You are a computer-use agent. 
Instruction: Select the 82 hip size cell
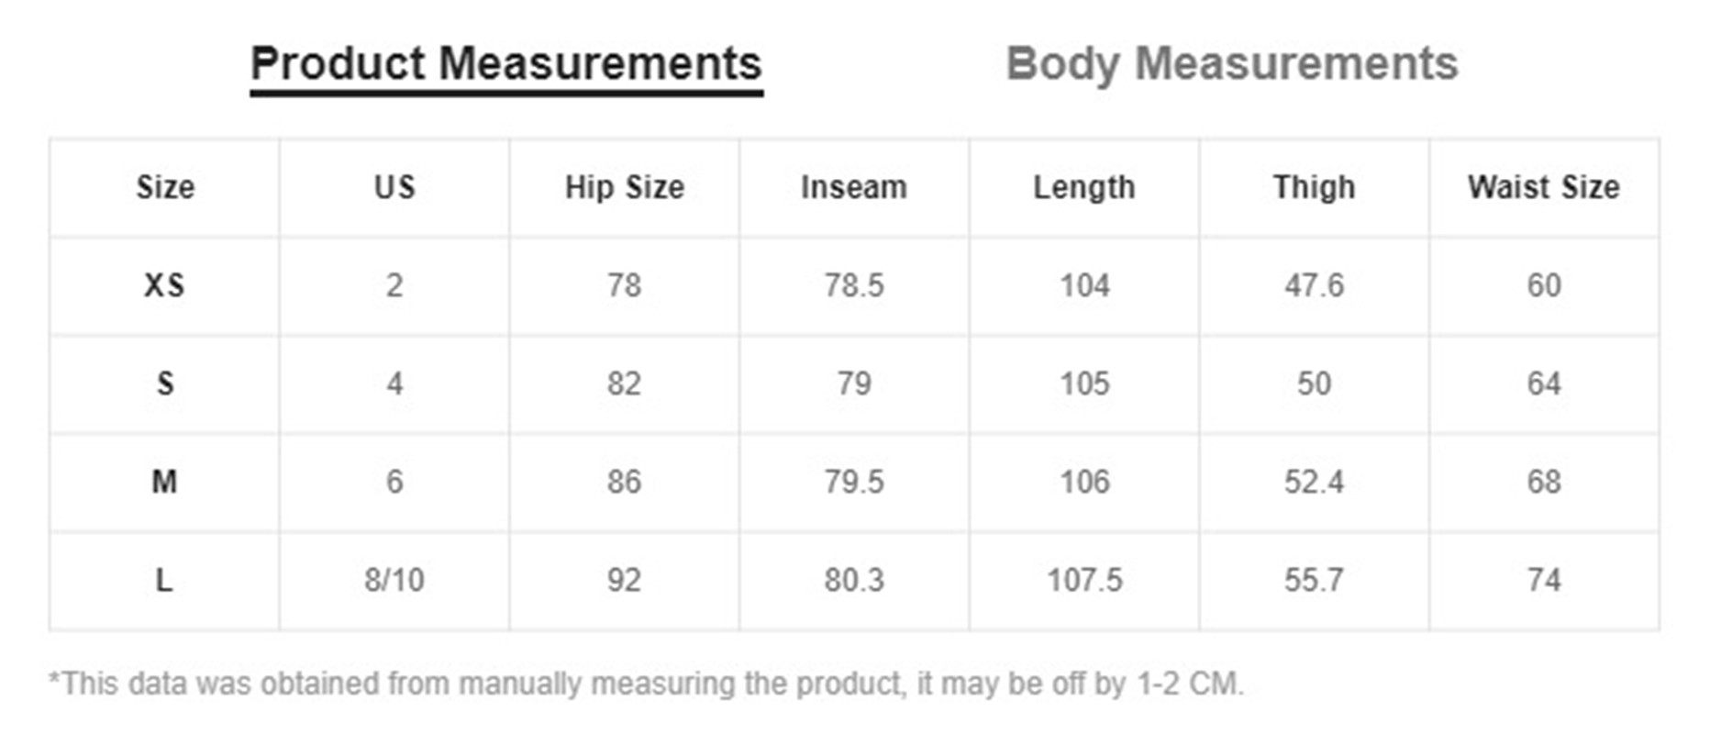pos(624,384)
